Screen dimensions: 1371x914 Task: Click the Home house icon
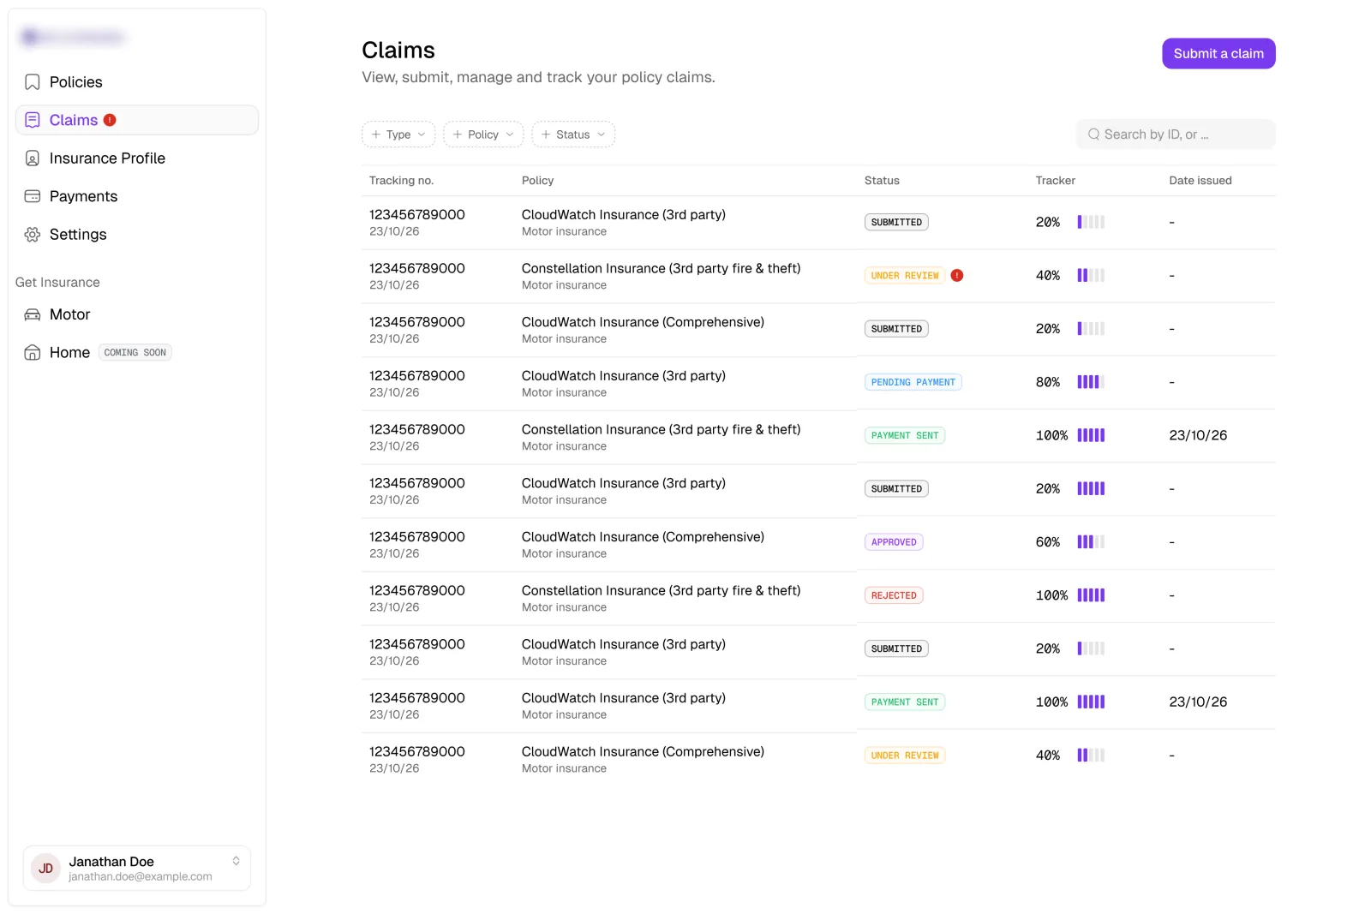pos(33,352)
